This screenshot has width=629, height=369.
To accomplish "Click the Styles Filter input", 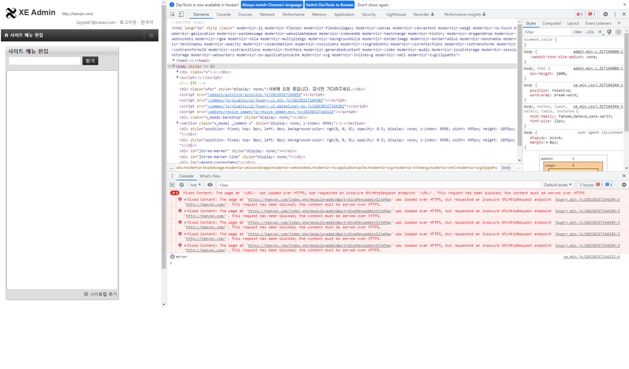I will pos(546,32).
